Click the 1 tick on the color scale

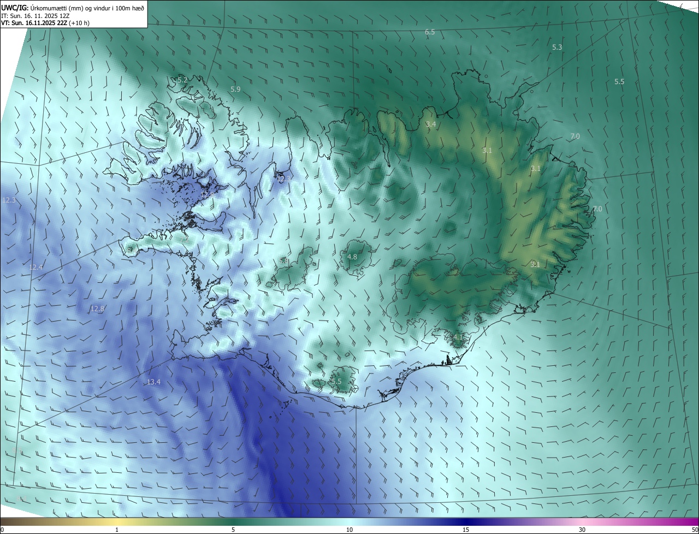[x=117, y=530]
